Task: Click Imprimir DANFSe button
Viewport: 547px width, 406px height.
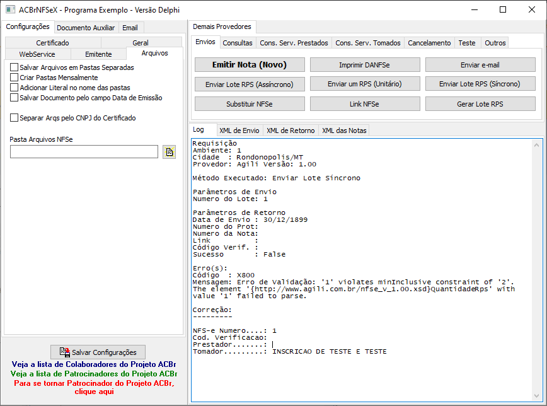Action: tap(364, 64)
